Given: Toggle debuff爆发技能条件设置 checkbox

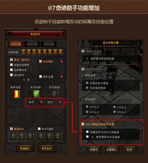Looking at the screenshot, I should coord(83,124).
